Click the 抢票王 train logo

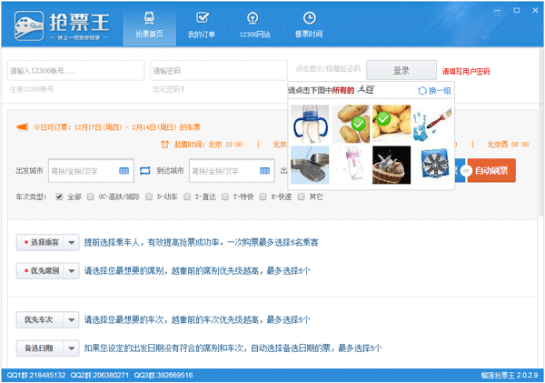pyautogui.click(x=29, y=25)
